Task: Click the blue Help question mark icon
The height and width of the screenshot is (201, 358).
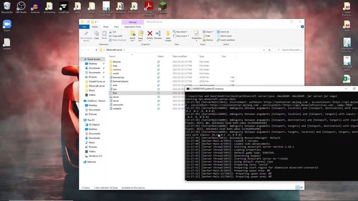Action: click(302, 27)
